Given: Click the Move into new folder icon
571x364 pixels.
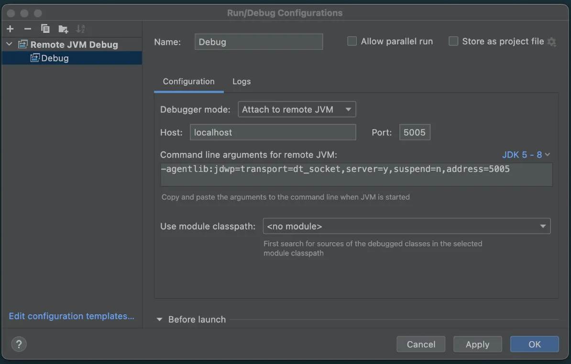Looking at the screenshot, I should pos(63,29).
